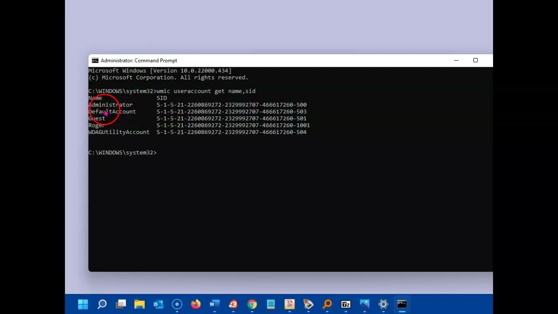Click the SID ending in 260-501
558x314 pixels.
[x=231, y=119]
